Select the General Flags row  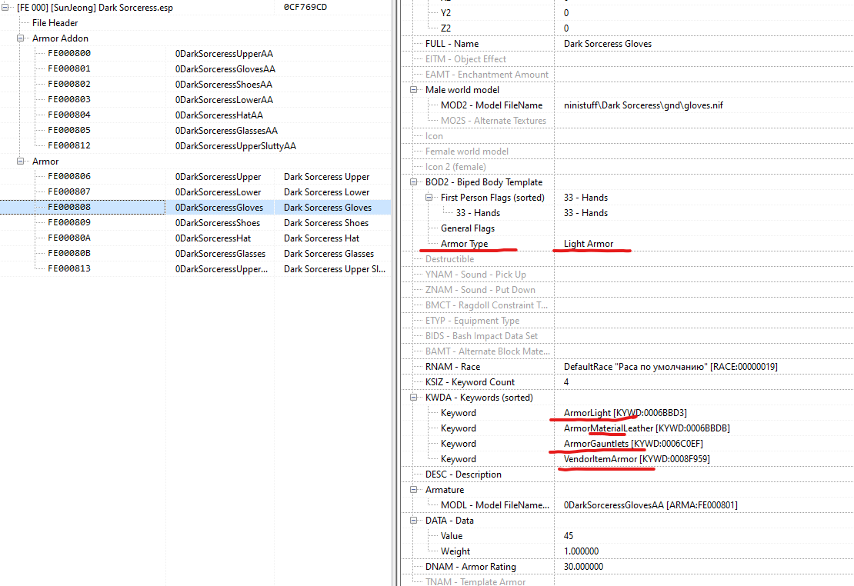(628, 228)
